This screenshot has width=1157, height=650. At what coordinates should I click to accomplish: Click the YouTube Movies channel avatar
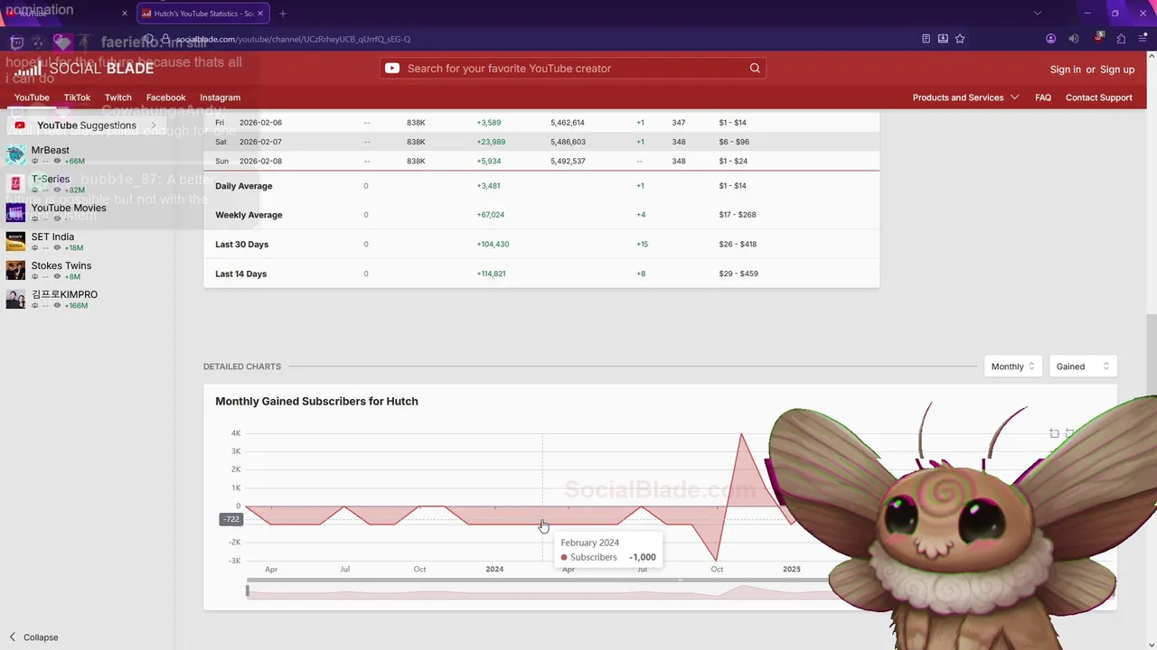pos(15,213)
